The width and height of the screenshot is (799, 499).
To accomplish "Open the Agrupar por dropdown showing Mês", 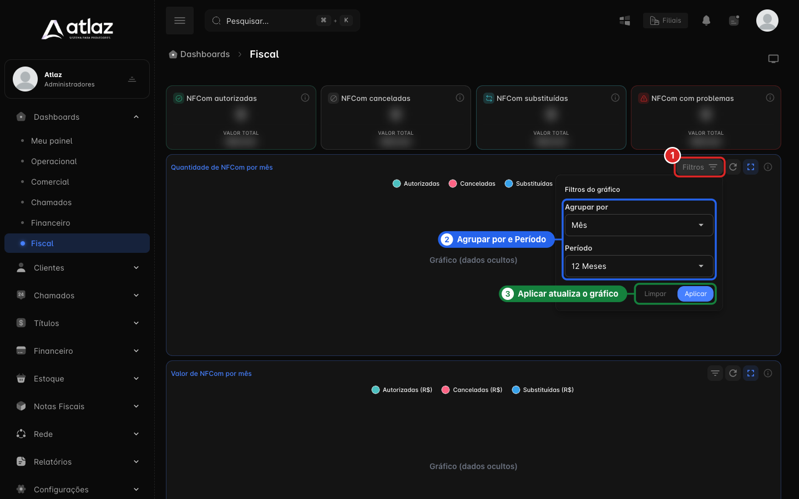I will tap(639, 225).
